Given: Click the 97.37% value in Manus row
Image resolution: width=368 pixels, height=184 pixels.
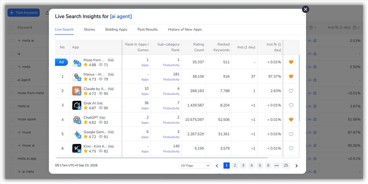Looking at the screenshot, I should coord(275,77).
